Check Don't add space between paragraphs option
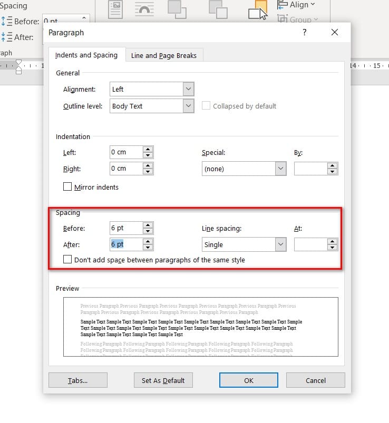 [x=67, y=259]
